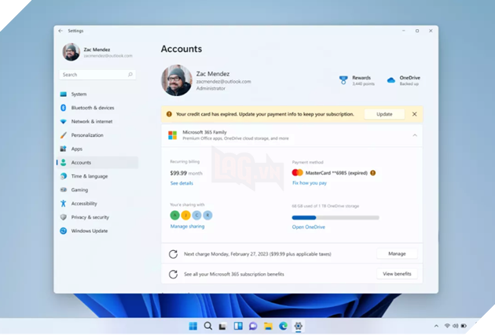Click the taskbar Search magnifier
This screenshot has height=336, width=495.
click(207, 326)
